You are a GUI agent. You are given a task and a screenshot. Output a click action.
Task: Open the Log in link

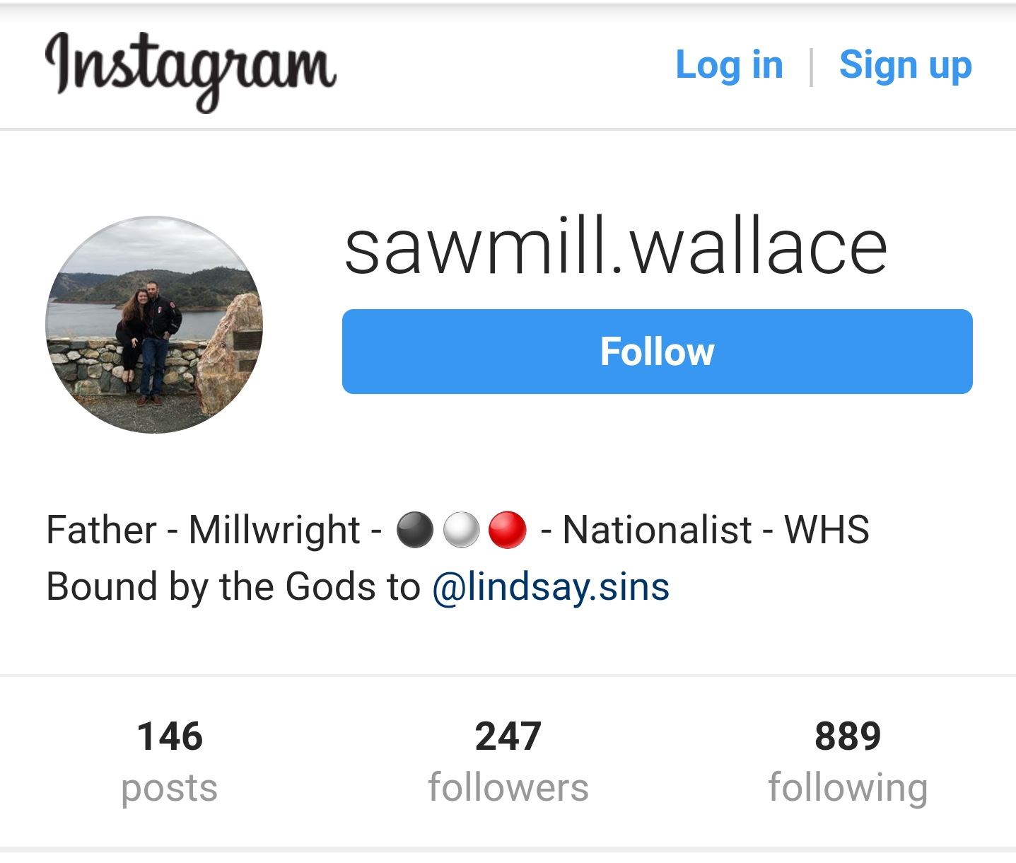tap(730, 65)
